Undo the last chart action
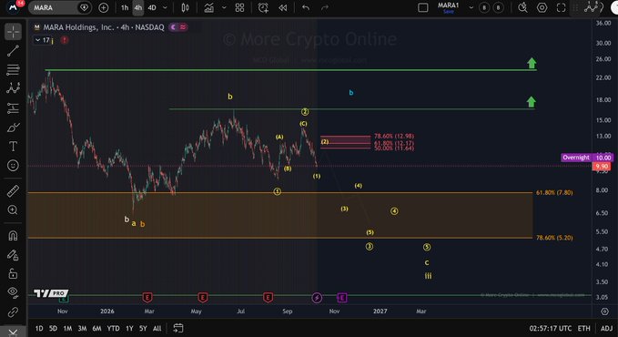 pyautogui.click(x=306, y=7)
